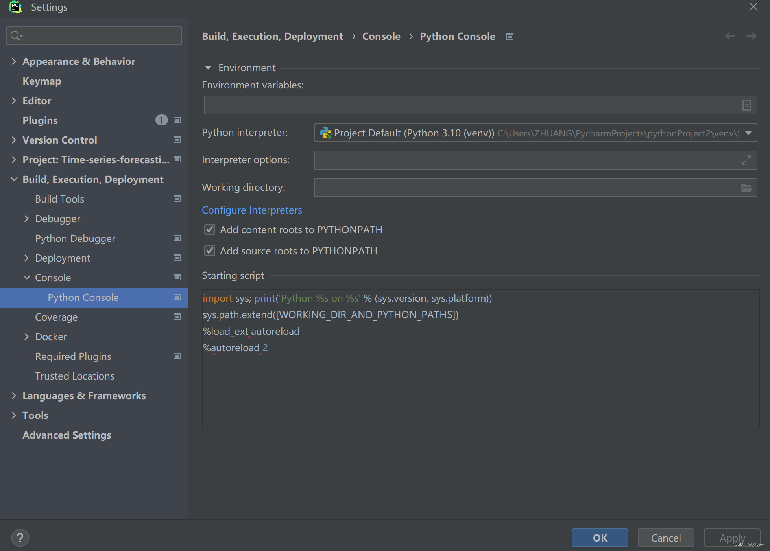The width and height of the screenshot is (770, 551).
Task: Select Python Debugger in settings tree
Action: 75,238
